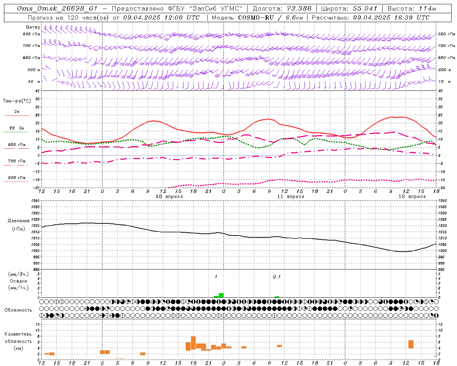Viewport: 457px width, 366px height.
Task: Click the tallest orange convective cloud bar near 18h
Action: pyautogui.click(x=193, y=343)
